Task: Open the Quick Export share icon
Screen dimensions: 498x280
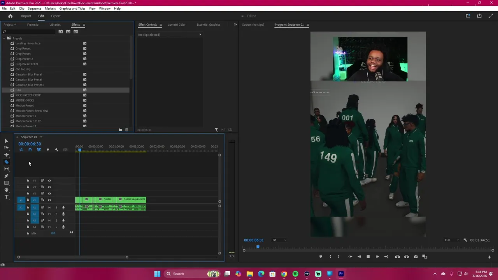Action: point(479,16)
